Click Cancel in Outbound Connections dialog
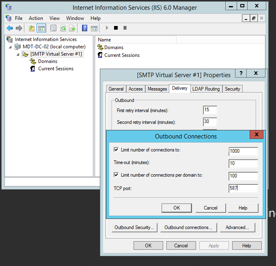Viewport: 276px width, 266px height. point(211,208)
